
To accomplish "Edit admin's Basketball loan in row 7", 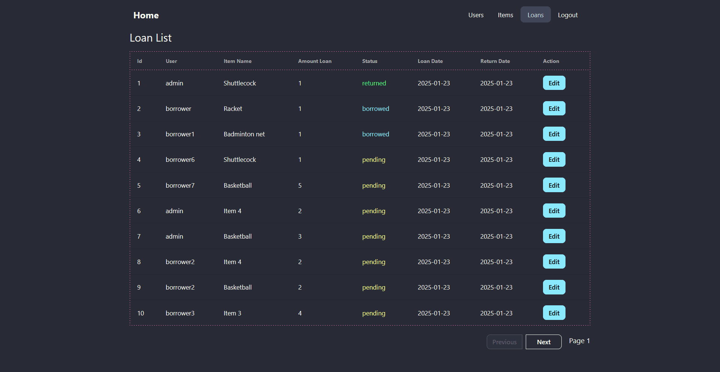I will click(554, 236).
